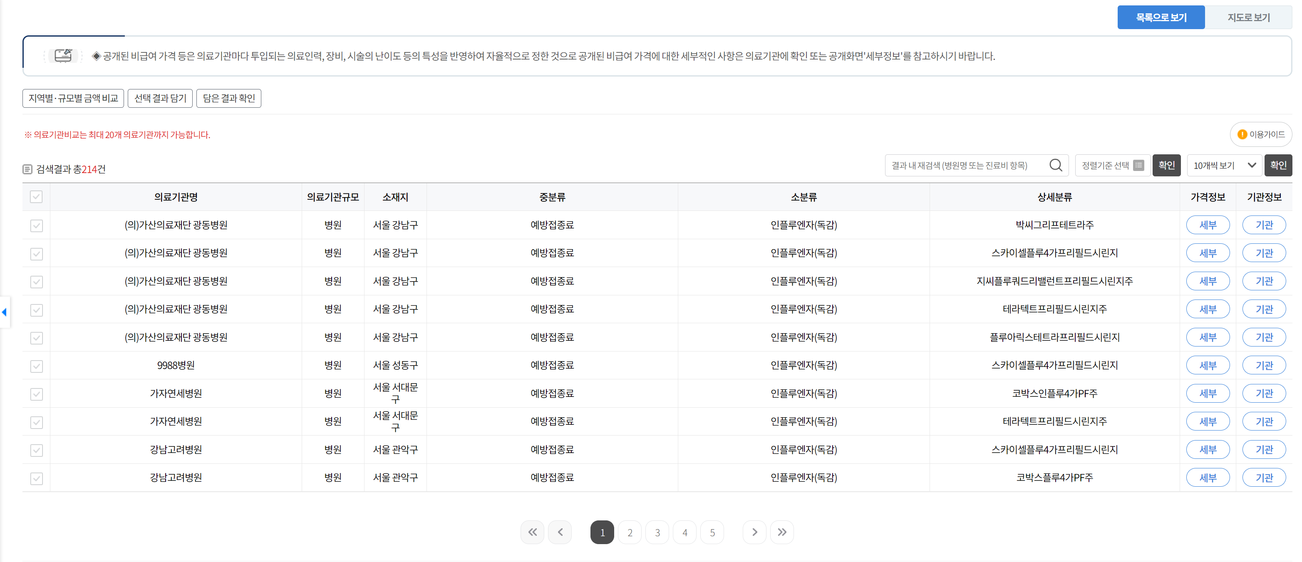Click the next page arrow icon

point(754,532)
